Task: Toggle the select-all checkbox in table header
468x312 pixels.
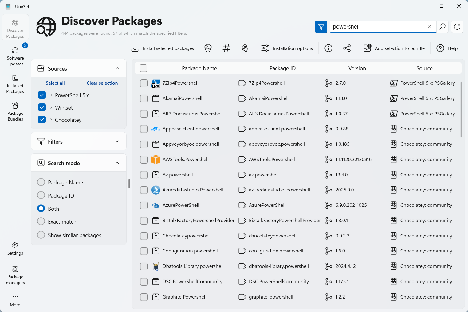Action: pyautogui.click(x=144, y=68)
